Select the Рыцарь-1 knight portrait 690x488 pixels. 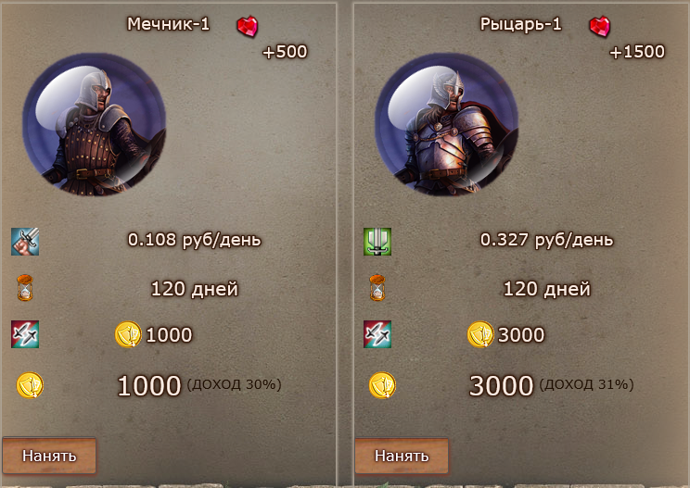(x=447, y=125)
